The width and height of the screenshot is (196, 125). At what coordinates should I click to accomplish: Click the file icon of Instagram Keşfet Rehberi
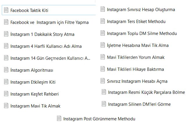(6, 94)
